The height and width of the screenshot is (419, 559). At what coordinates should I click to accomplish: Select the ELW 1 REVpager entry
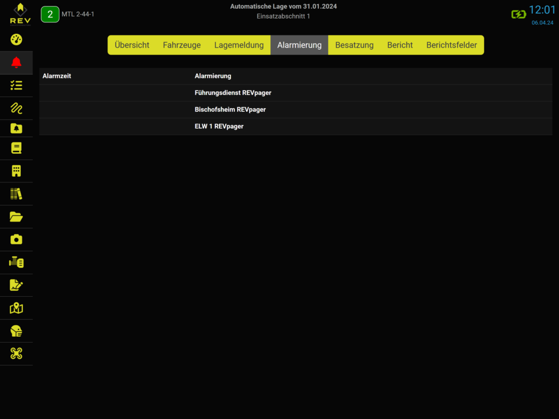[219, 126]
